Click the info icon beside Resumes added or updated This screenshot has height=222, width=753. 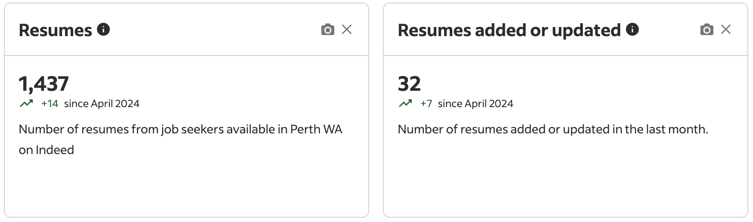tap(632, 30)
